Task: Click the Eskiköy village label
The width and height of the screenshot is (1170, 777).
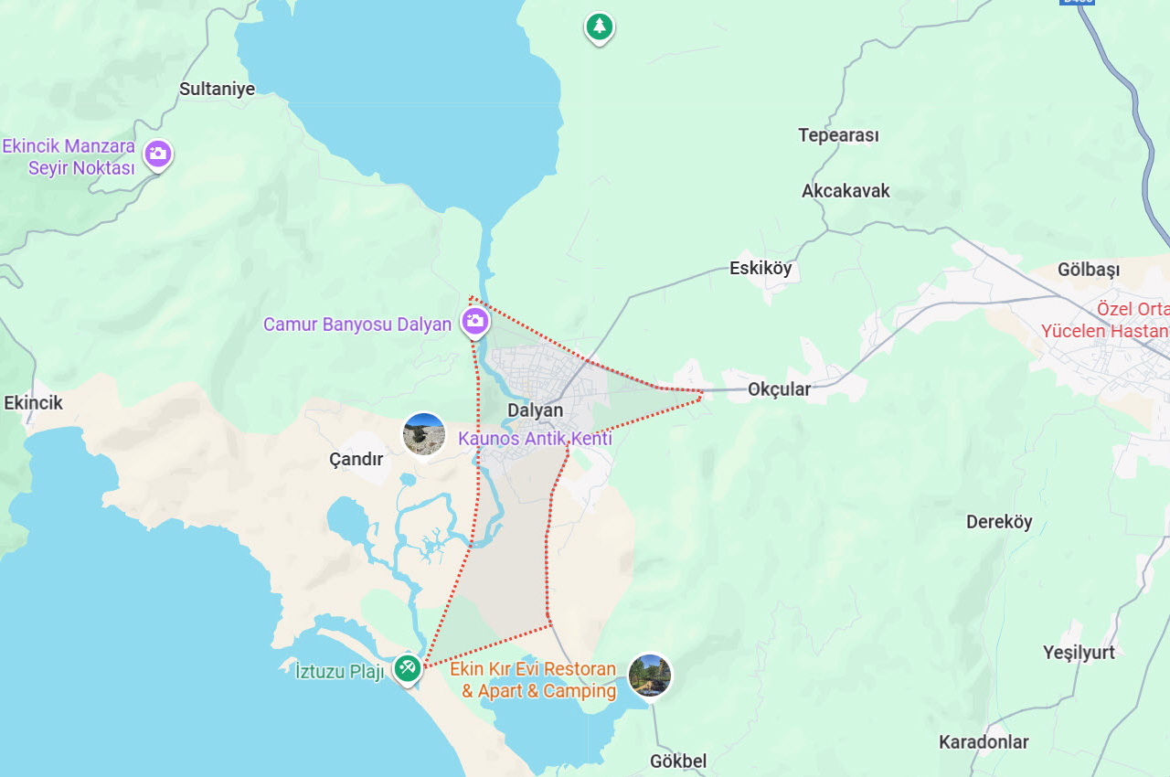Action: 760,269
